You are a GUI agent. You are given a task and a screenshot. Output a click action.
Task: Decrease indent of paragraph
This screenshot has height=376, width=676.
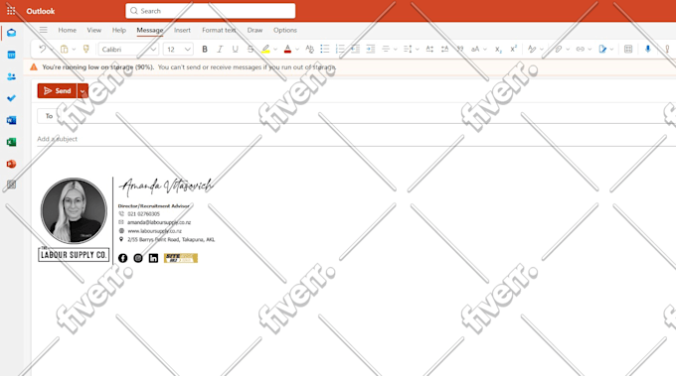pyautogui.click(x=355, y=49)
